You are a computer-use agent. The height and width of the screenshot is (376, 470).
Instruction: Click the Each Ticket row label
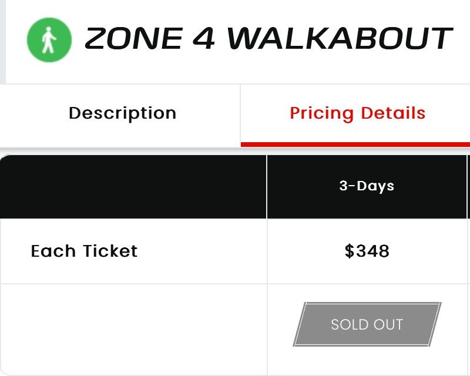pyautogui.click(x=84, y=251)
